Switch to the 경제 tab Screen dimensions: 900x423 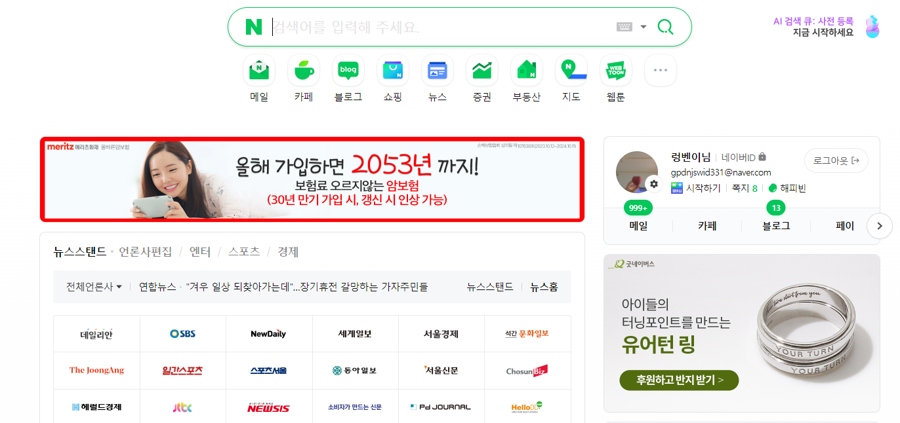288,252
